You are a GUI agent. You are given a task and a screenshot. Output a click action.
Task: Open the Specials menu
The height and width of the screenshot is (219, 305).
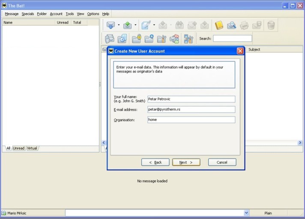27,14
